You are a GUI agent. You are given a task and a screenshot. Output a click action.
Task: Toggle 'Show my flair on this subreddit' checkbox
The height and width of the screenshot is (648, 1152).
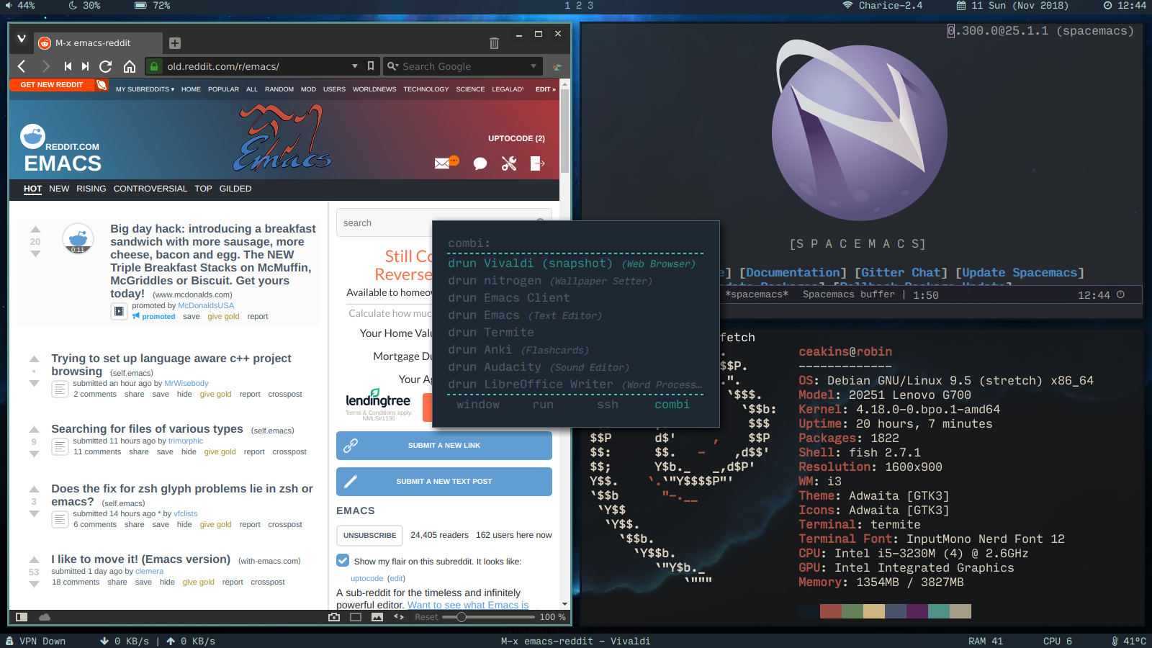343,560
